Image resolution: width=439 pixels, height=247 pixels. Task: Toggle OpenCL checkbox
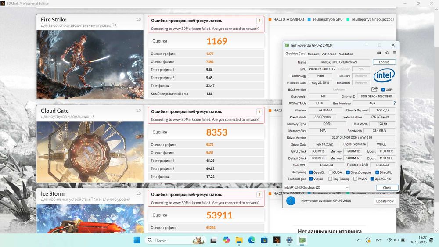pos(311,172)
